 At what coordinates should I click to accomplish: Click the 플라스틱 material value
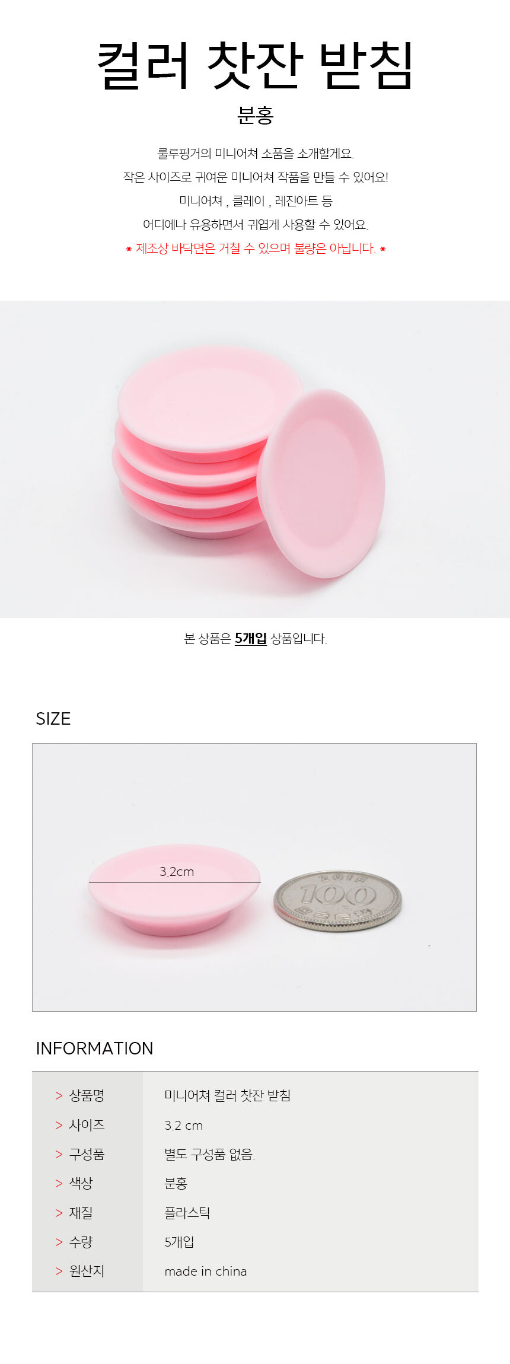point(187,1213)
